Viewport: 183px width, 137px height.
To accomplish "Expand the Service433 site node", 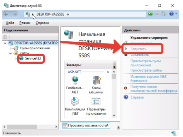I will (16, 59).
